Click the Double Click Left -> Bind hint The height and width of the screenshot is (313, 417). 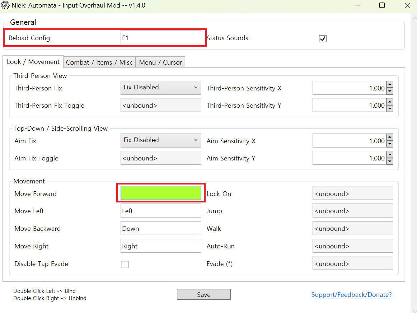(x=44, y=291)
